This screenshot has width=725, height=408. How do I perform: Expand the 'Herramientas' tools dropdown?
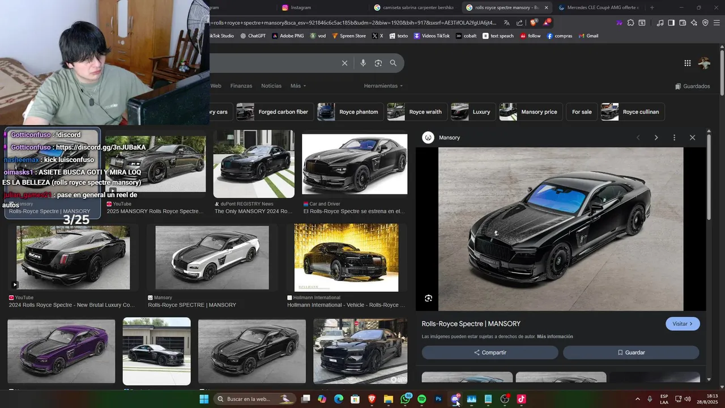[x=383, y=86]
